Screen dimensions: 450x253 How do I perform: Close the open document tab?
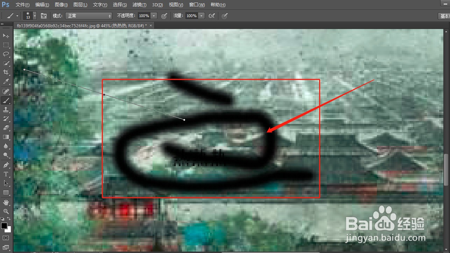coord(151,25)
